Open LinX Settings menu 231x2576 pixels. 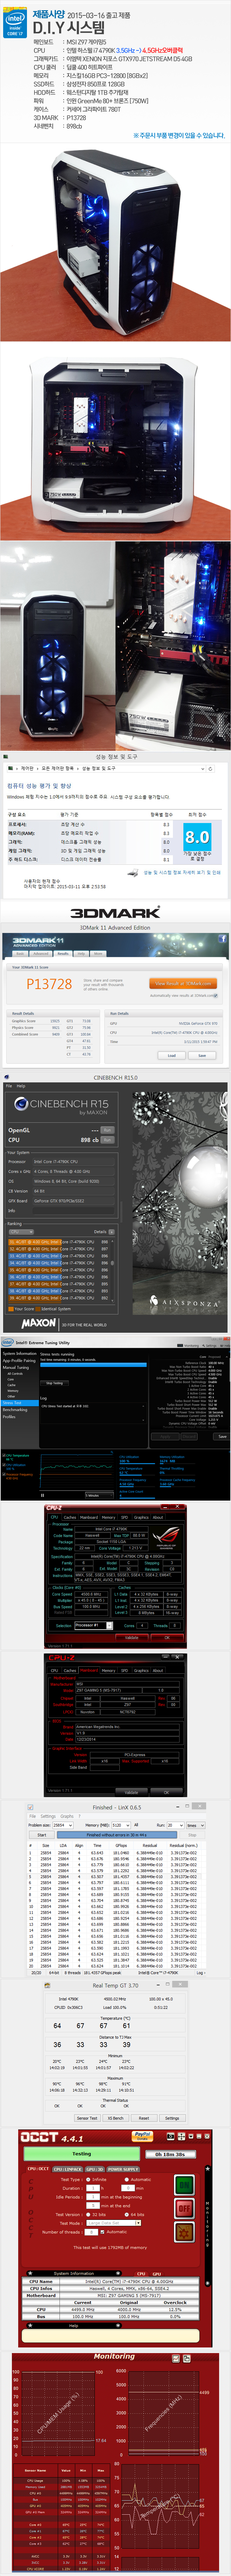click(48, 1816)
